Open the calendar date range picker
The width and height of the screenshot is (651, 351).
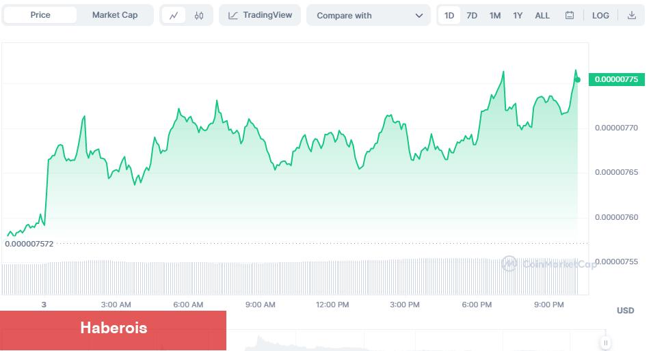pos(570,15)
